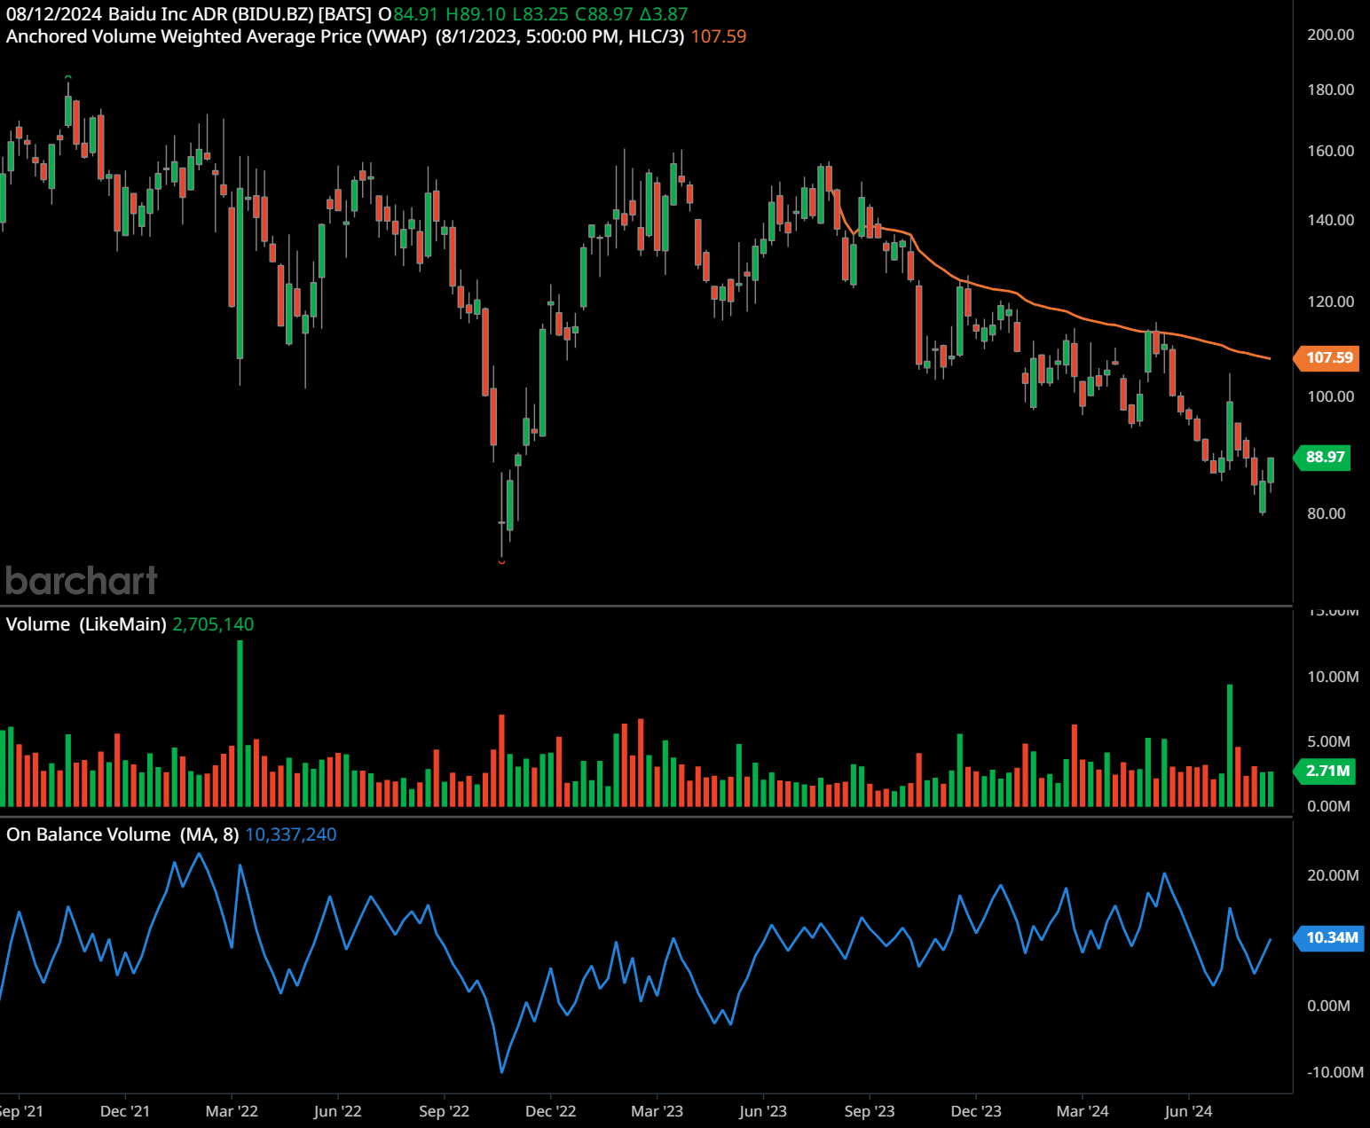Click the Sep '23 time axis label
The image size is (1370, 1128).
(x=870, y=1111)
